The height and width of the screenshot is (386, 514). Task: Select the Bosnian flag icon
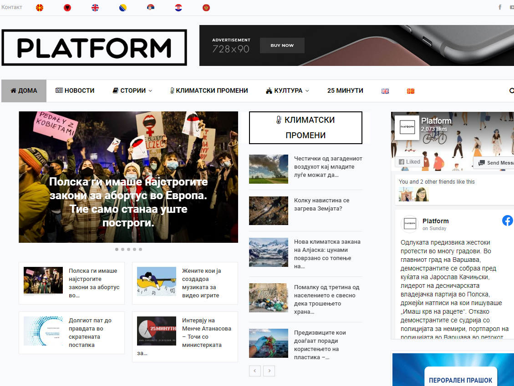(123, 8)
